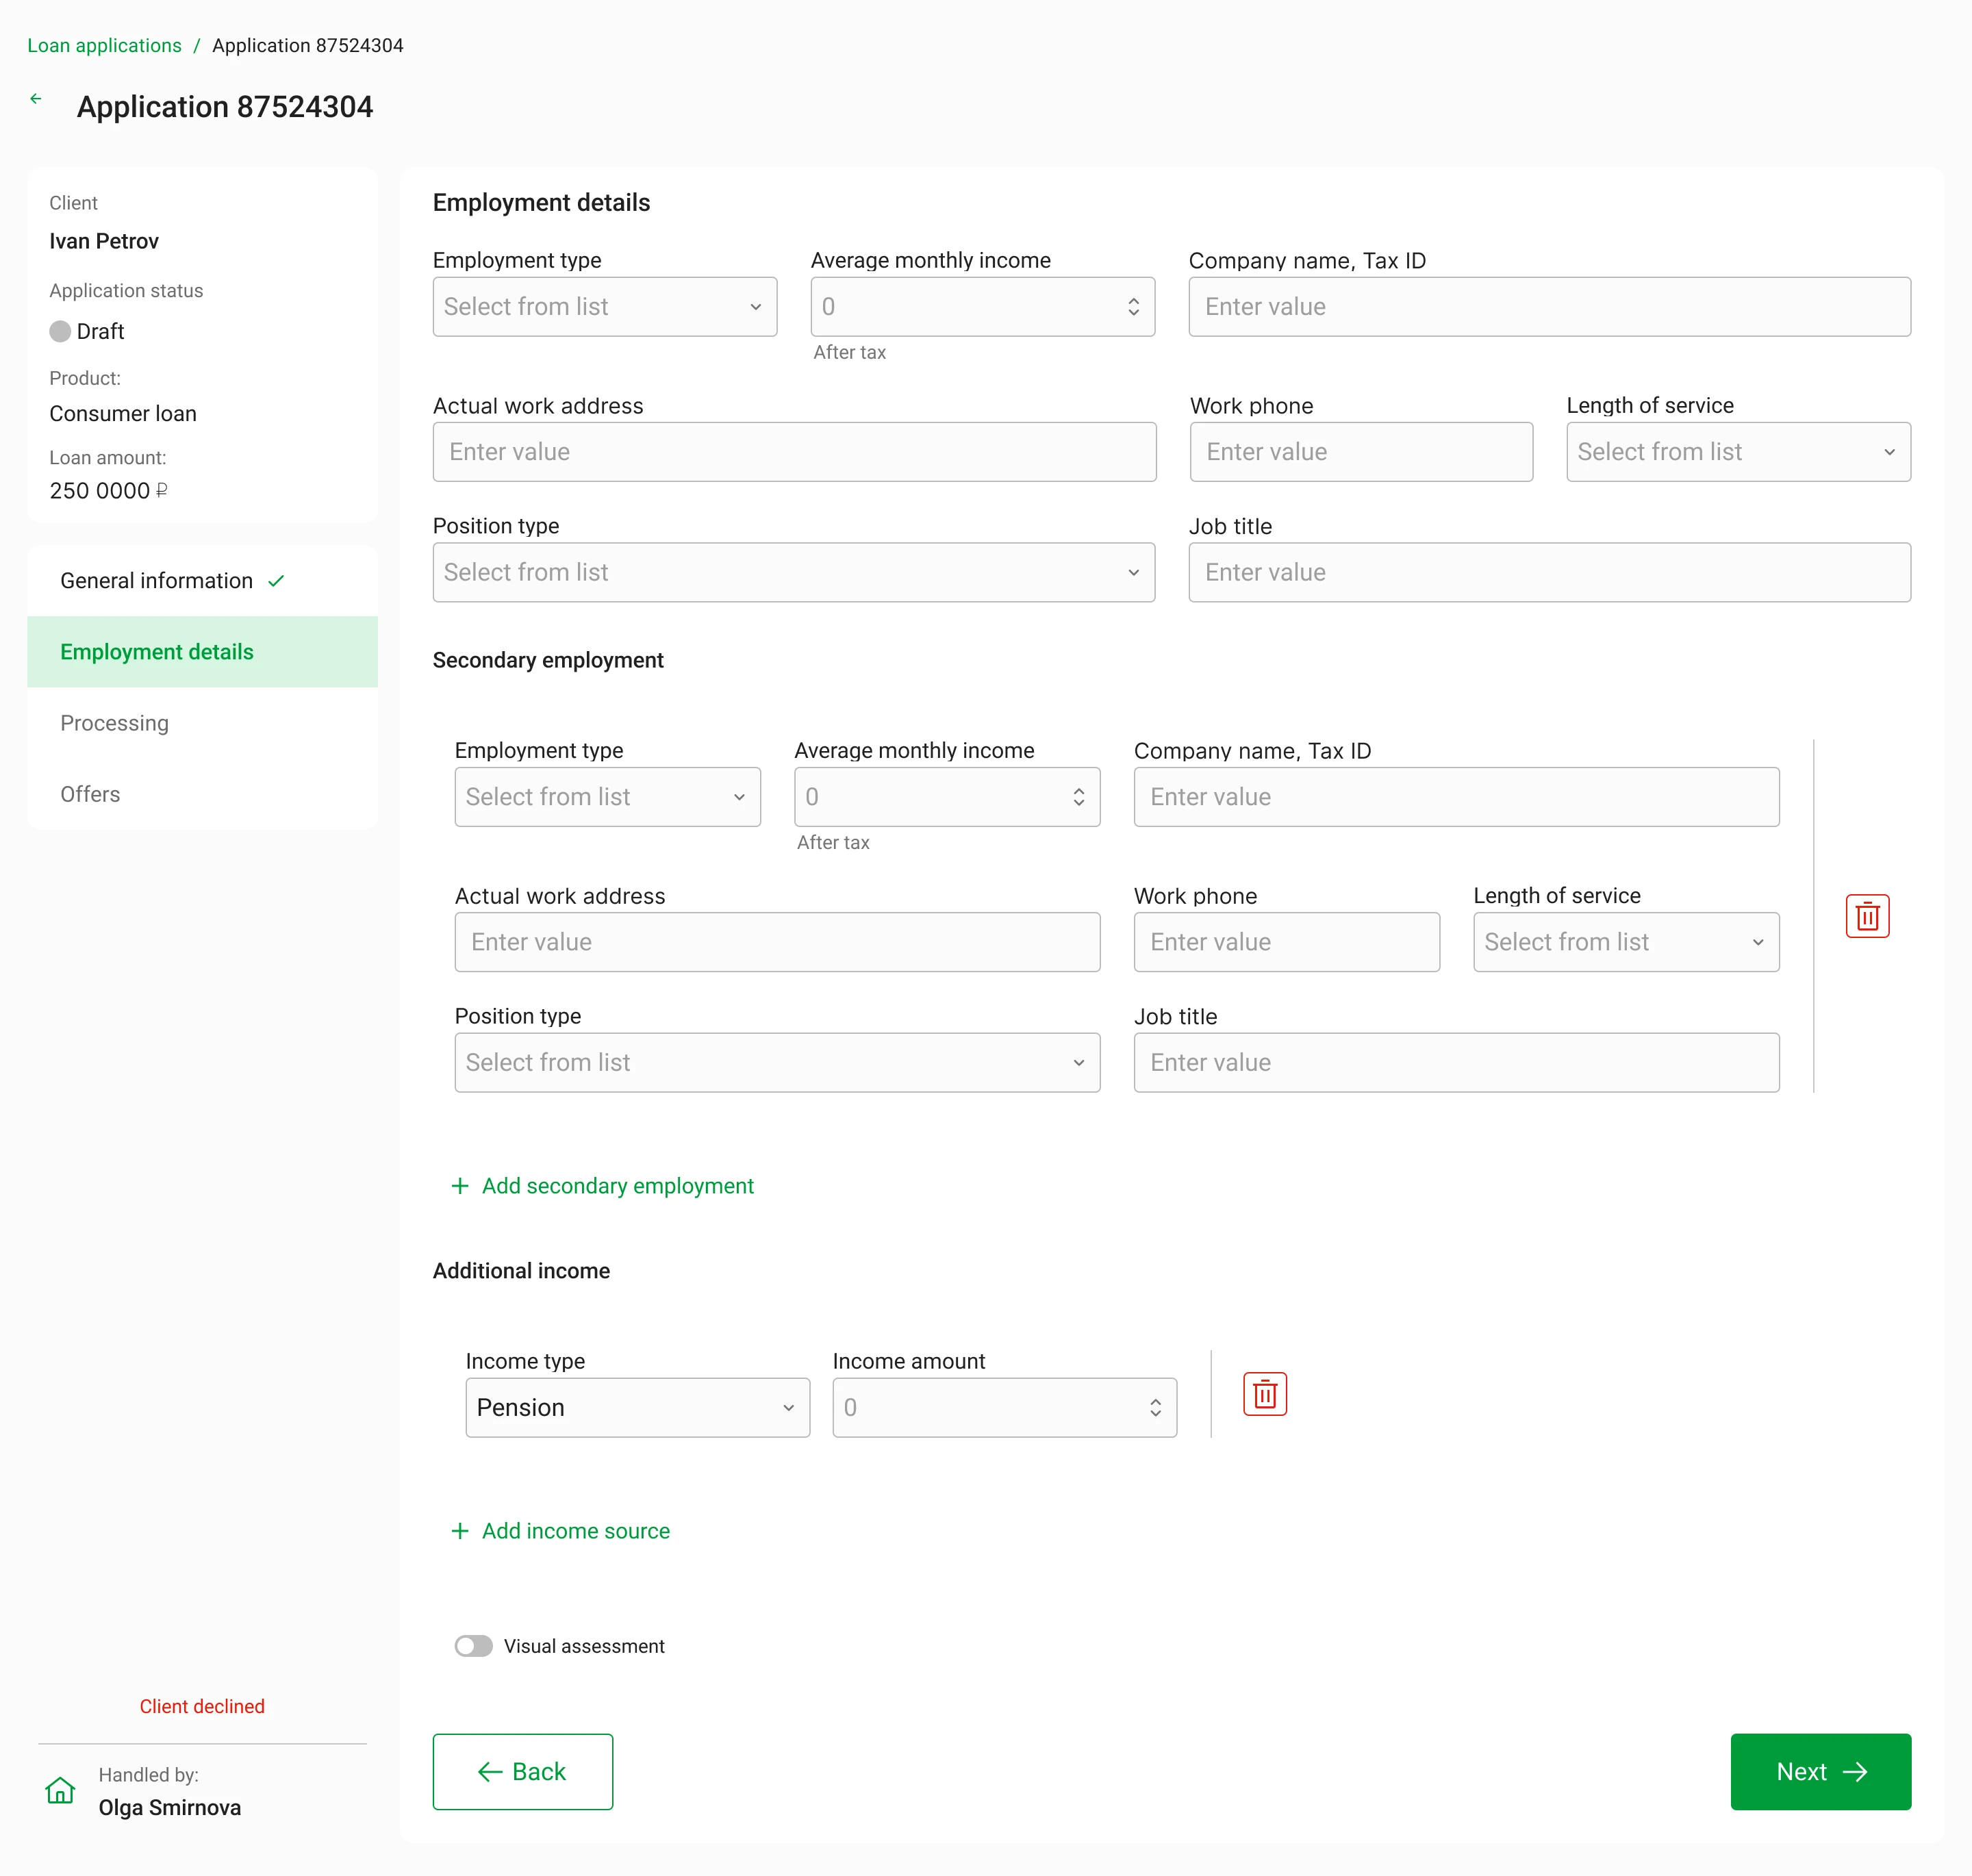Focus primary Work phone field
The height and width of the screenshot is (1876, 1972).
pos(1361,452)
